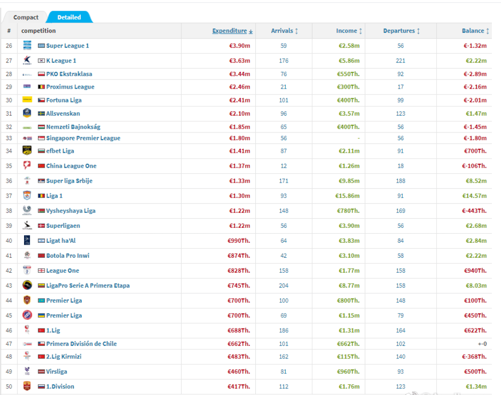The width and height of the screenshot is (501, 395).
Task: Click the Allsvenskan league logo
Action: pyautogui.click(x=27, y=113)
